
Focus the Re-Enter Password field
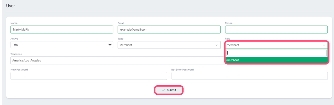click(x=249, y=76)
